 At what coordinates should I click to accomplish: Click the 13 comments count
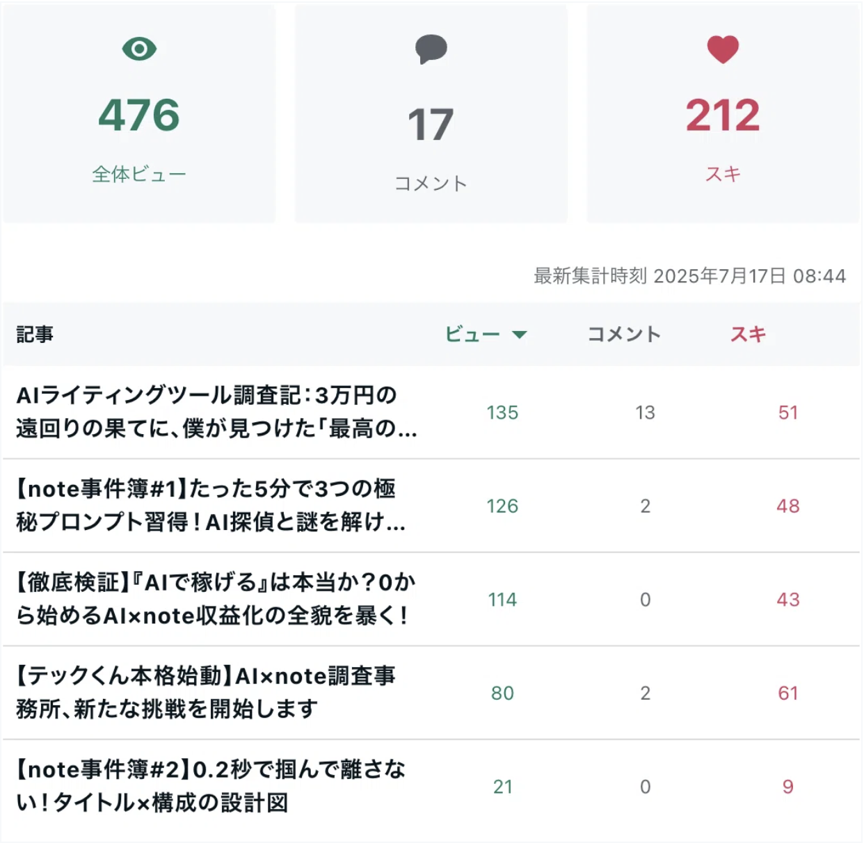645,412
